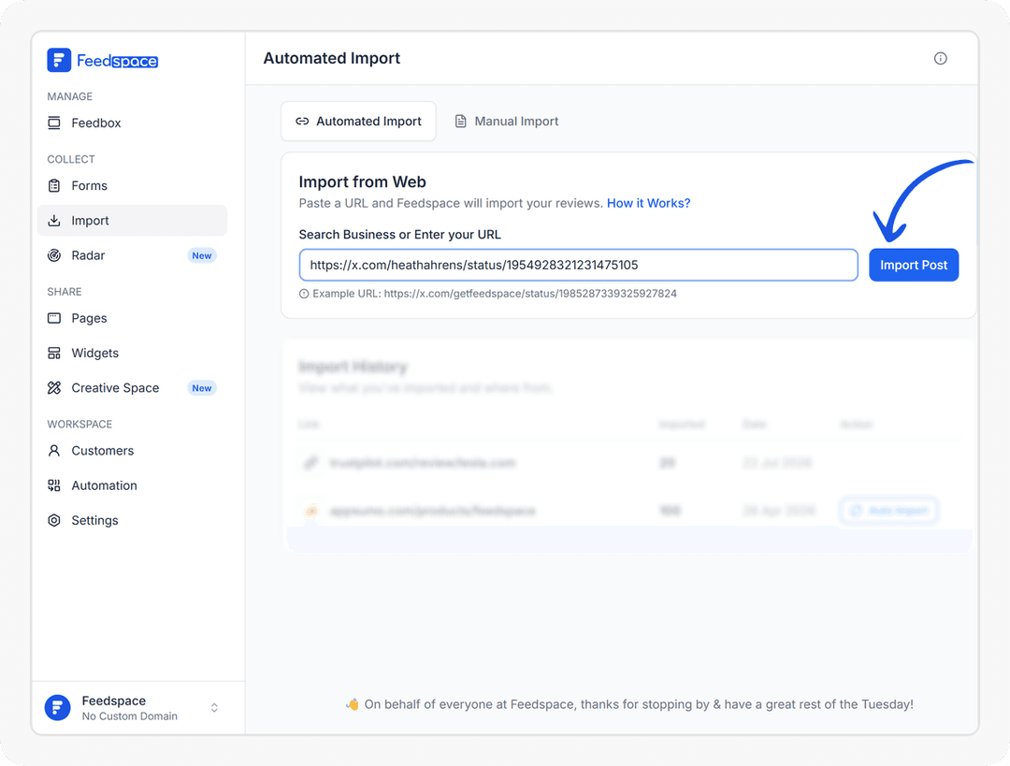Select Import in the sidebar
1010x766 pixels.
coord(132,221)
